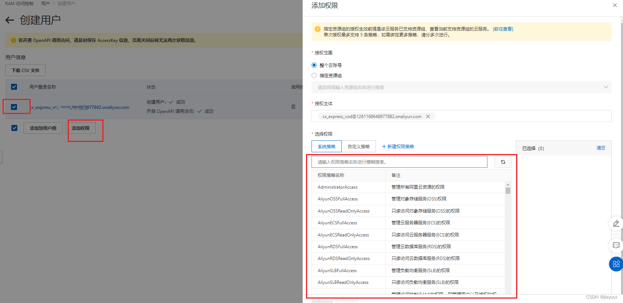
Task: Click the scrollbar up arrow in policy list
Action: click(x=508, y=185)
